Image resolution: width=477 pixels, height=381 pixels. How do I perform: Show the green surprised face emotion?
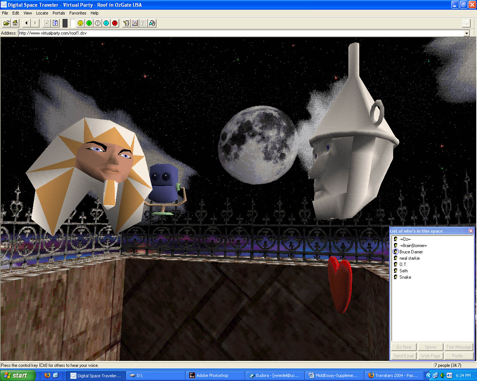[89, 23]
